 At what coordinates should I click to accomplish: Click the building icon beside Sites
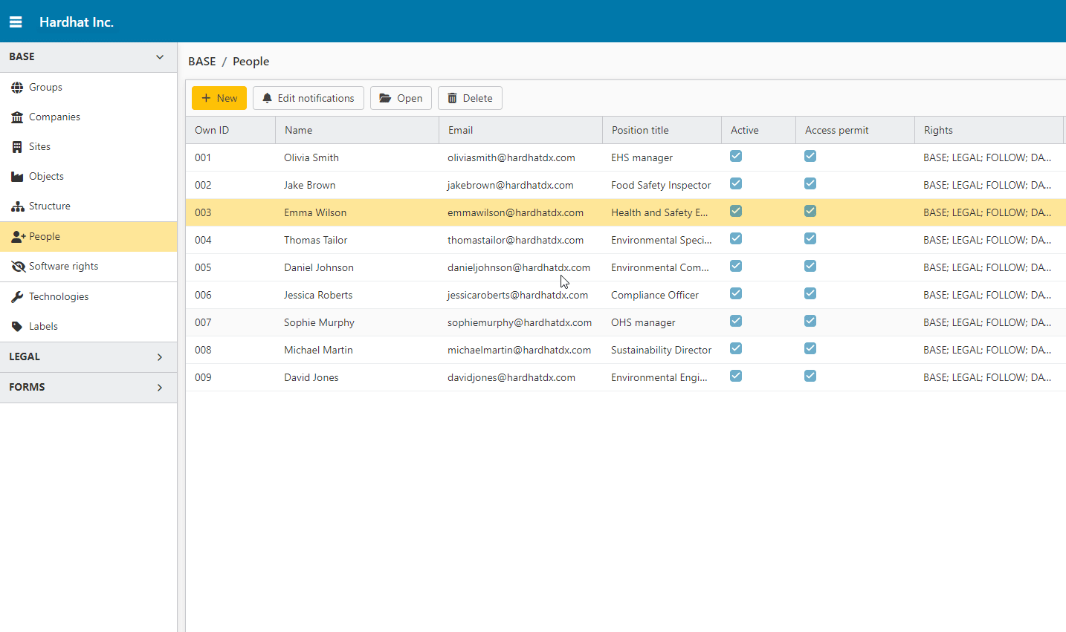(x=17, y=147)
